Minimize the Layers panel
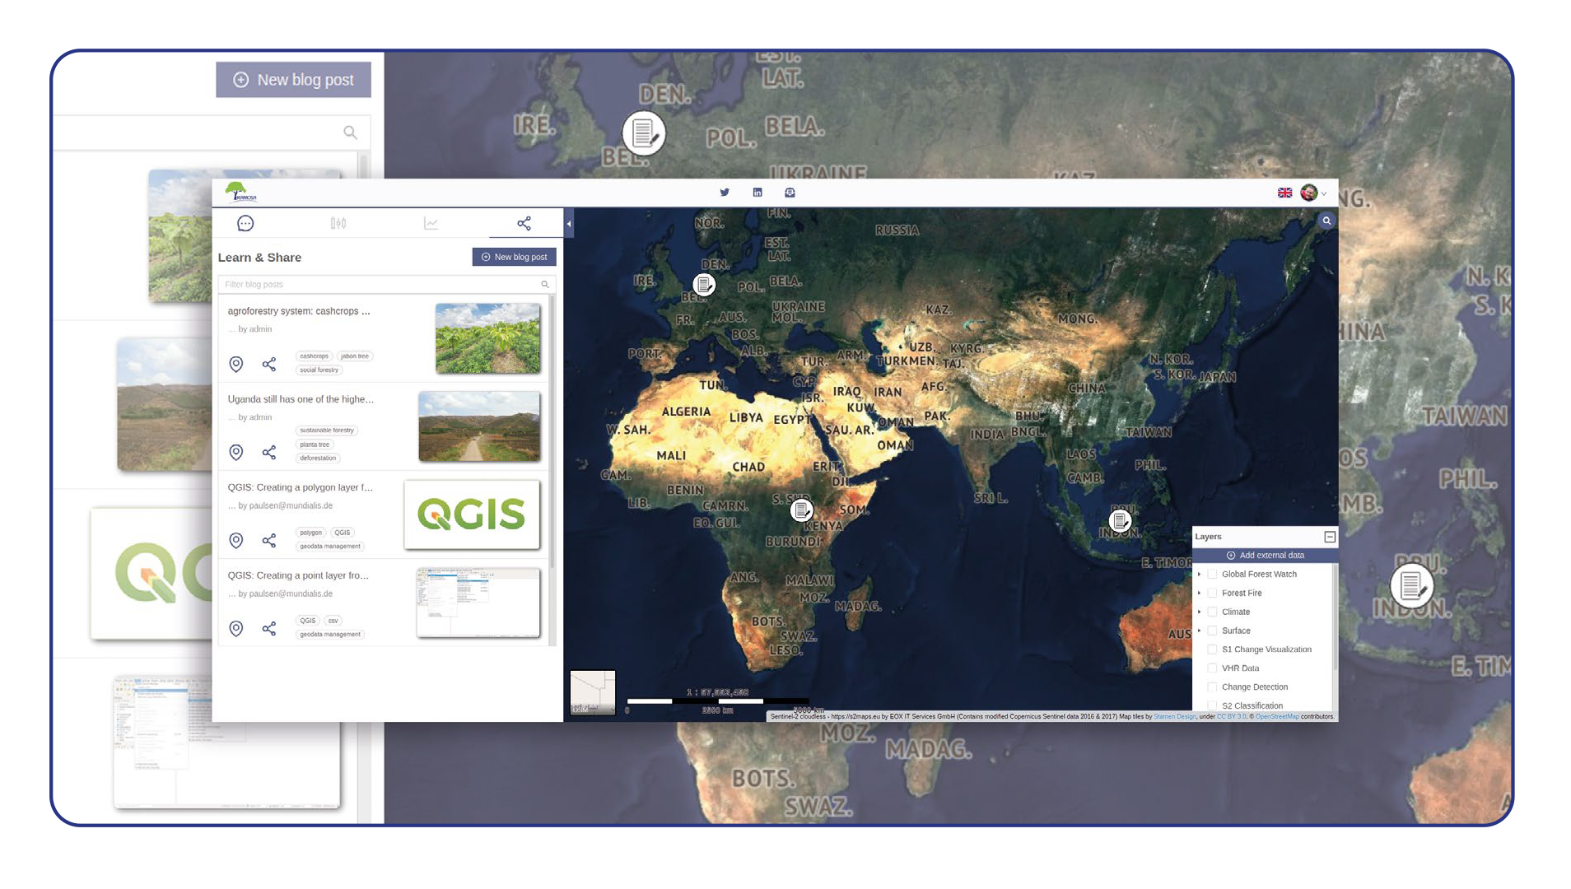Viewport: 1571px width, 889px height. pyautogui.click(x=1329, y=537)
